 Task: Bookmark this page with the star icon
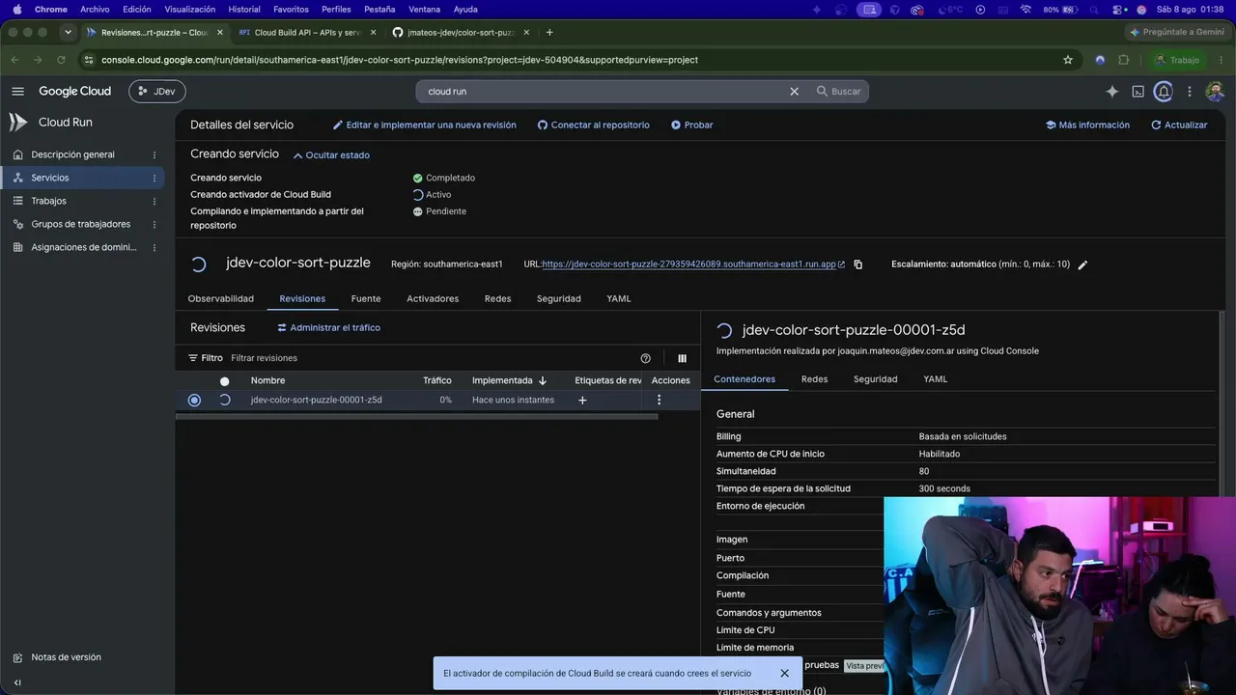click(x=1068, y=60)
